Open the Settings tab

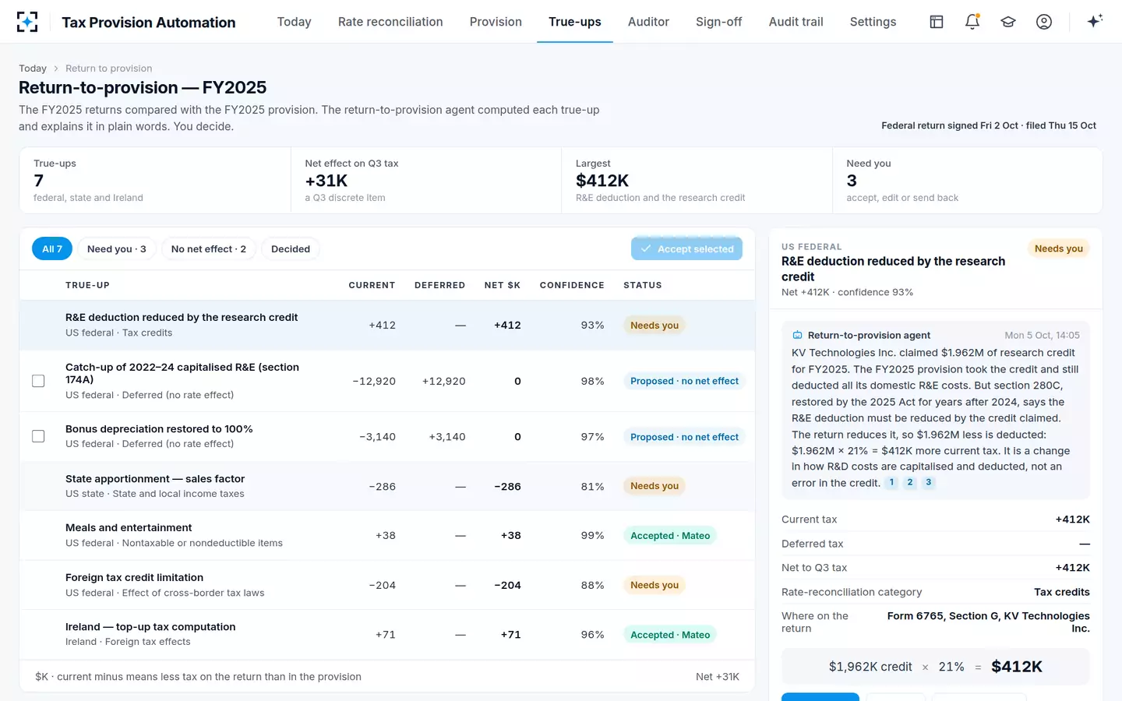click(x=873, y=22)
